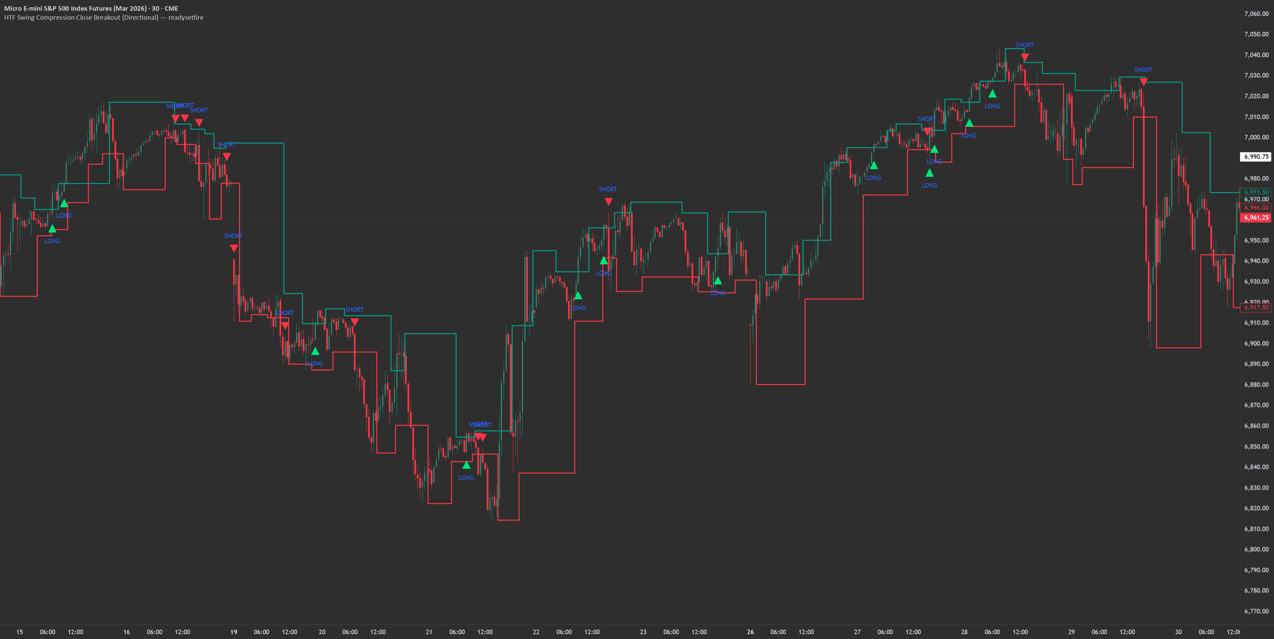This screenshot has width=1274, height=639.
Task: Click the white 6,990.75 price tag
Action: point(1256,157)
